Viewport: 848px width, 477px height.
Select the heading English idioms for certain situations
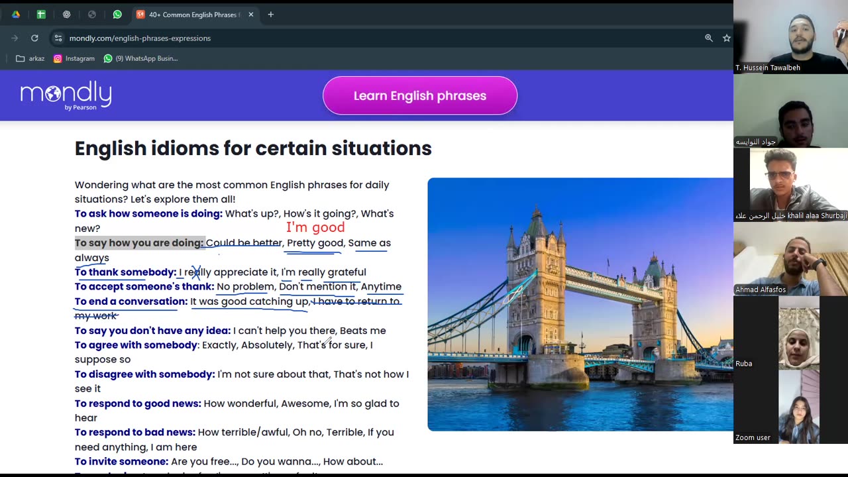click(x=253, y=148)
